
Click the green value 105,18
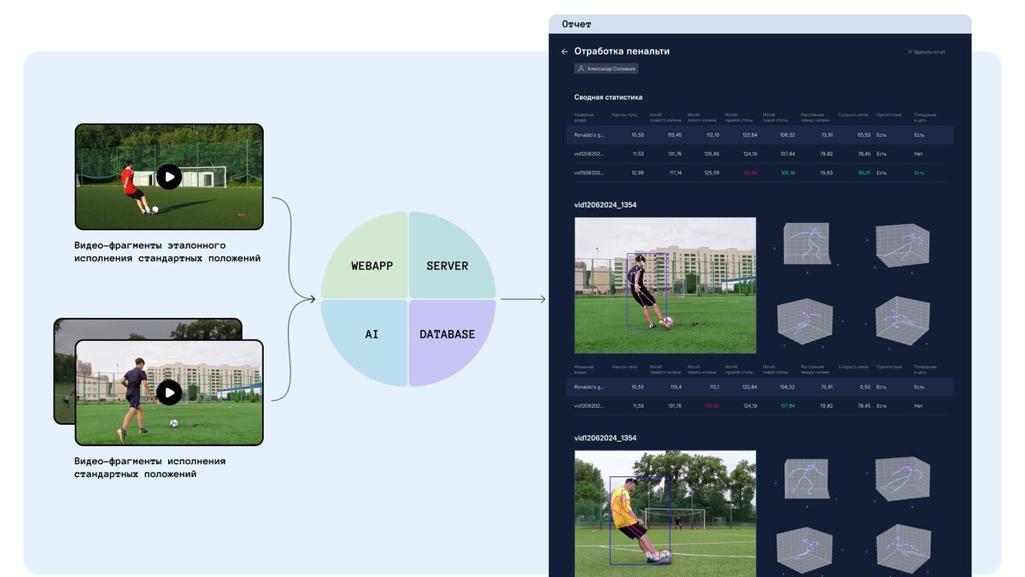tap(788, 173)
